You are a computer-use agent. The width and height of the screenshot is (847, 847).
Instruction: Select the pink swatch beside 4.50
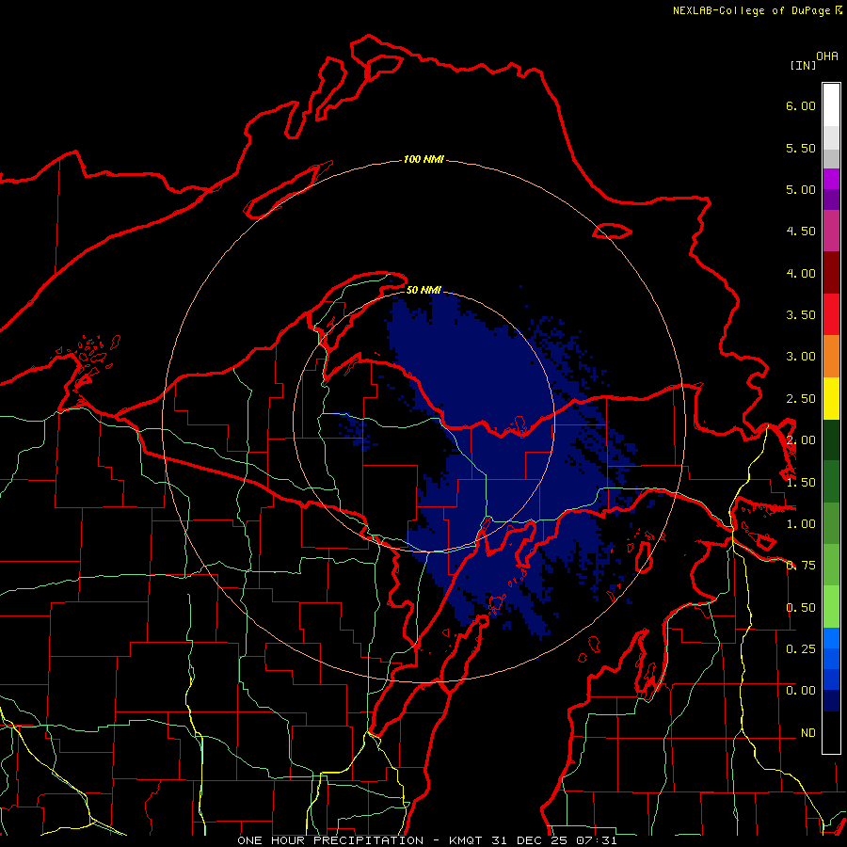tap(831, 232)
